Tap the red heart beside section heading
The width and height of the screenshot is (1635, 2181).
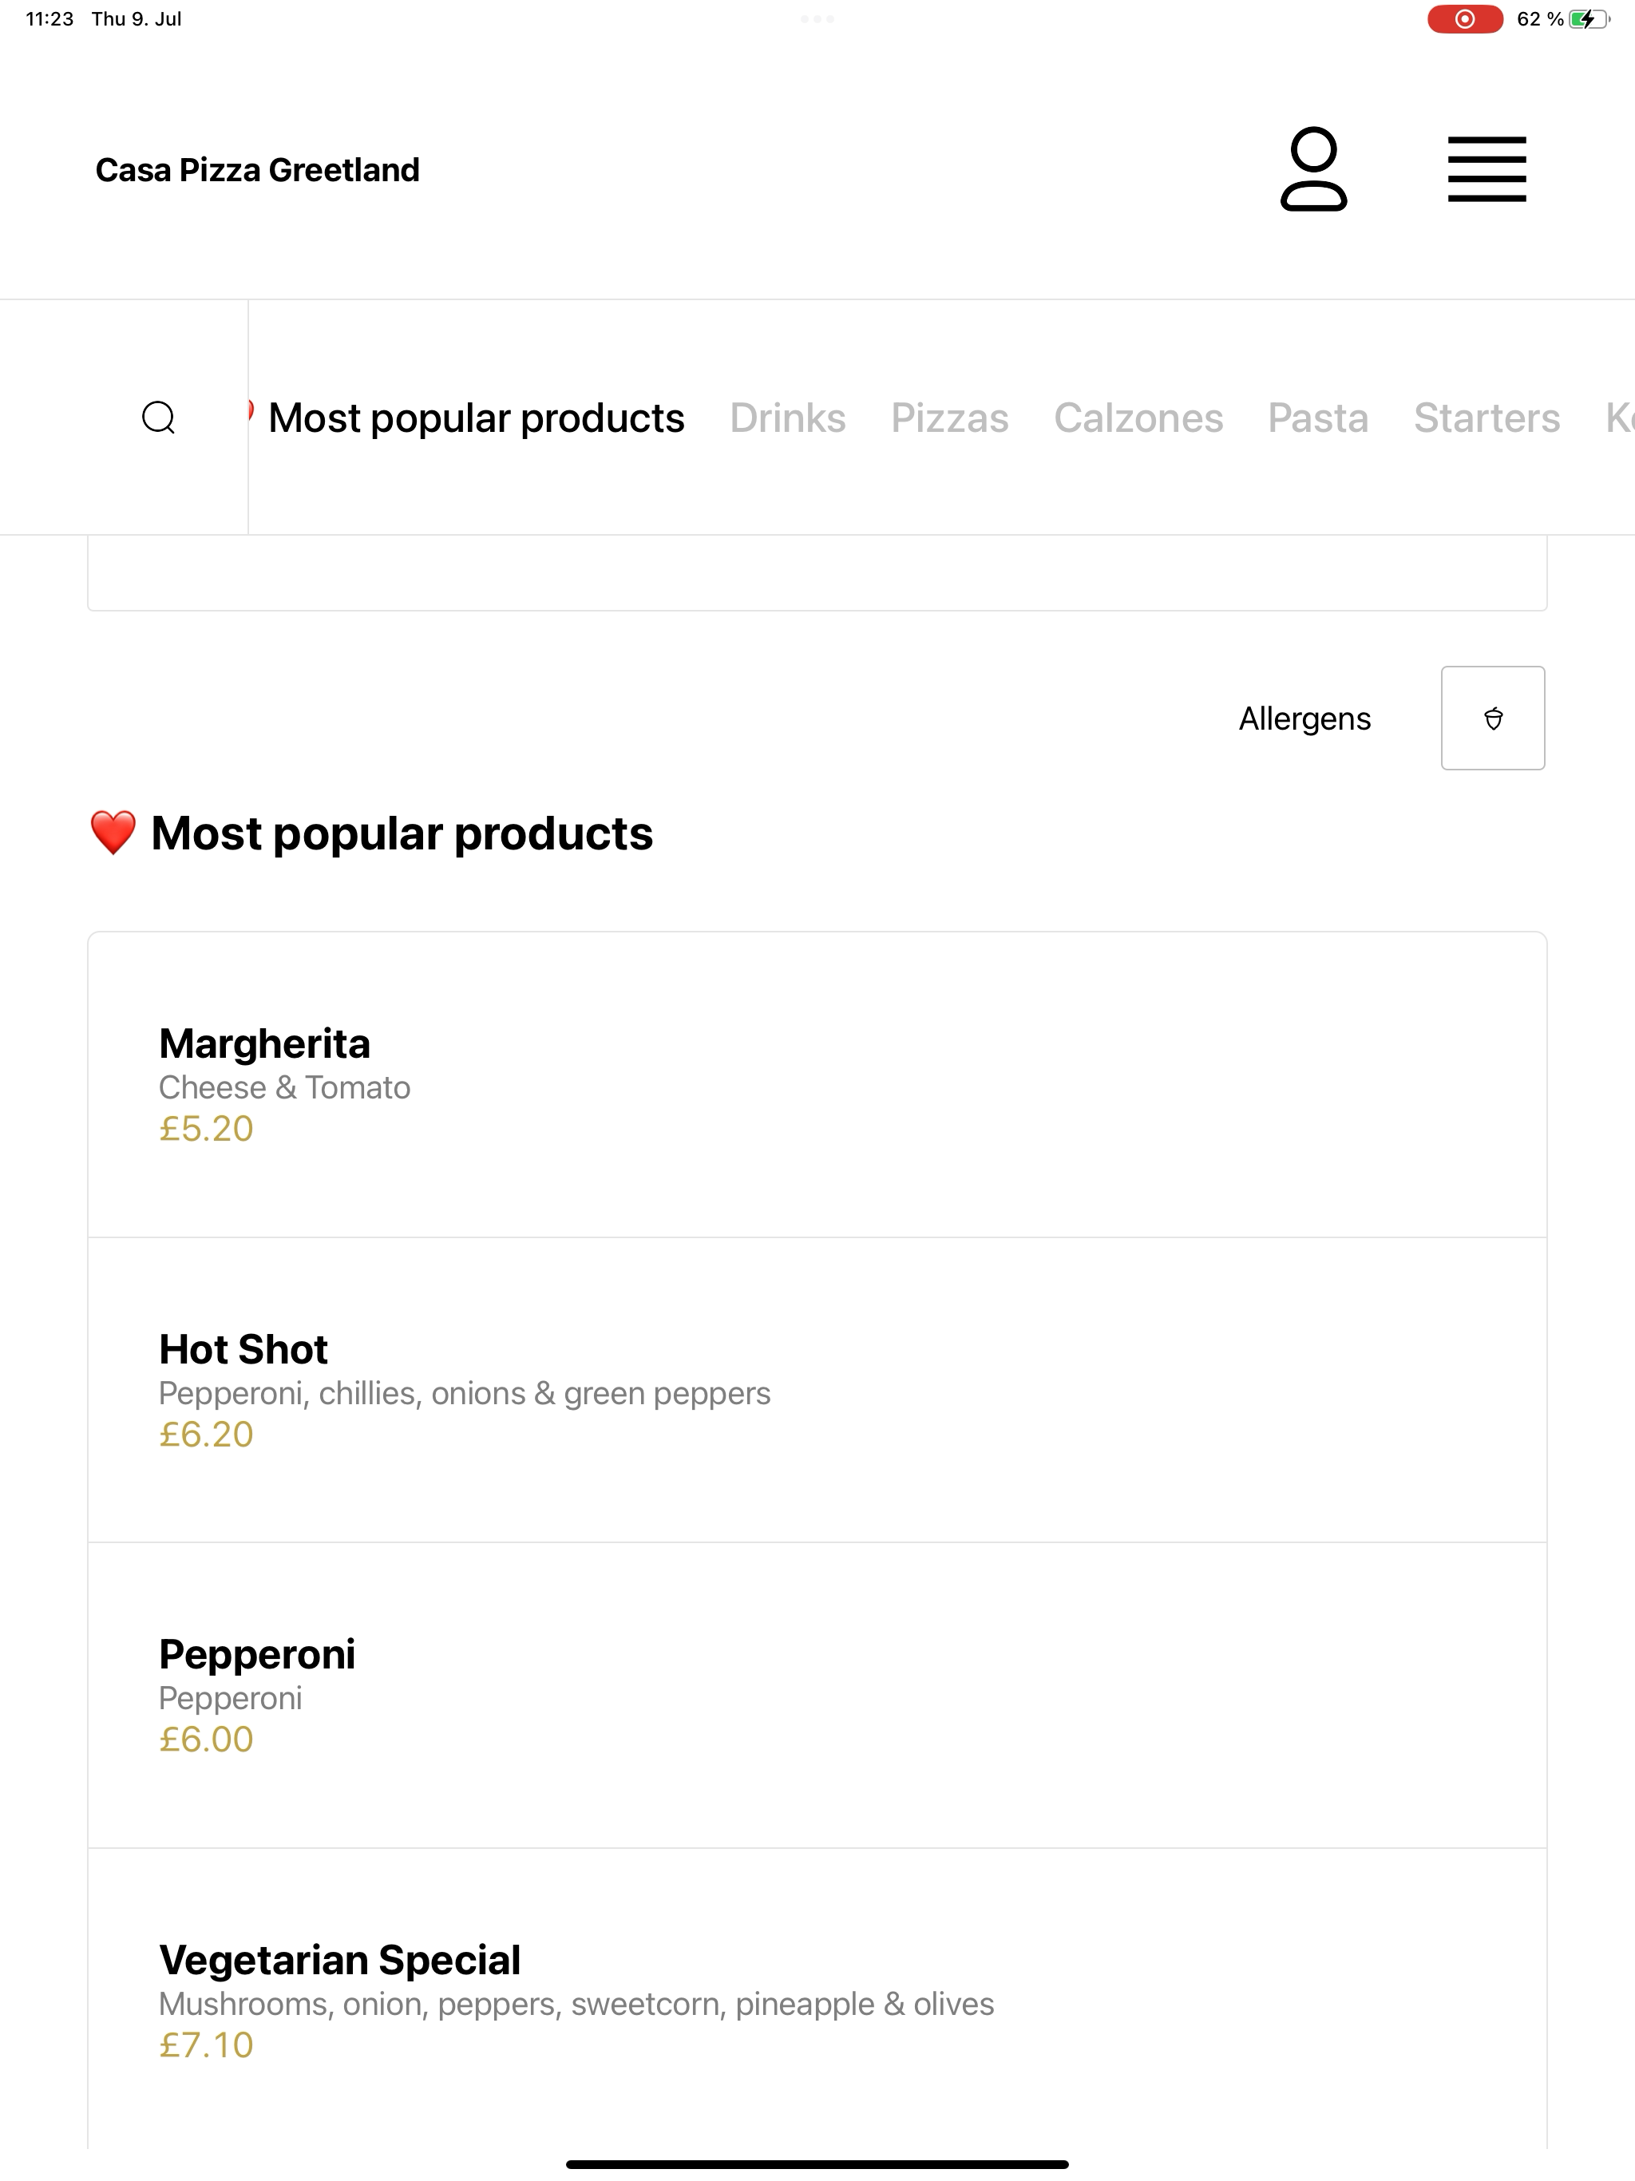[x=113, y=833]
